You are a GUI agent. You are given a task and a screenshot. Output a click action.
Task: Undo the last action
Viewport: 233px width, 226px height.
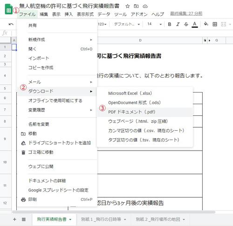tap(11, 24)
